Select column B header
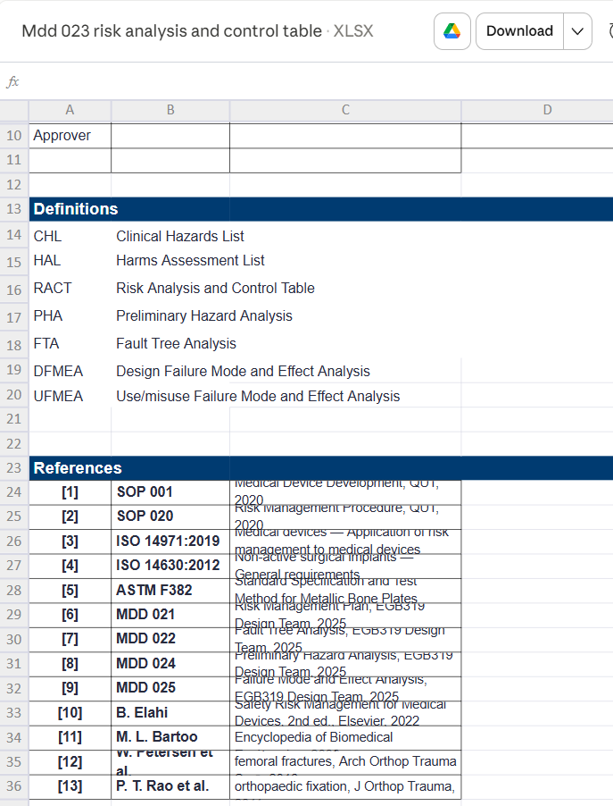 (x=170, y=110)
